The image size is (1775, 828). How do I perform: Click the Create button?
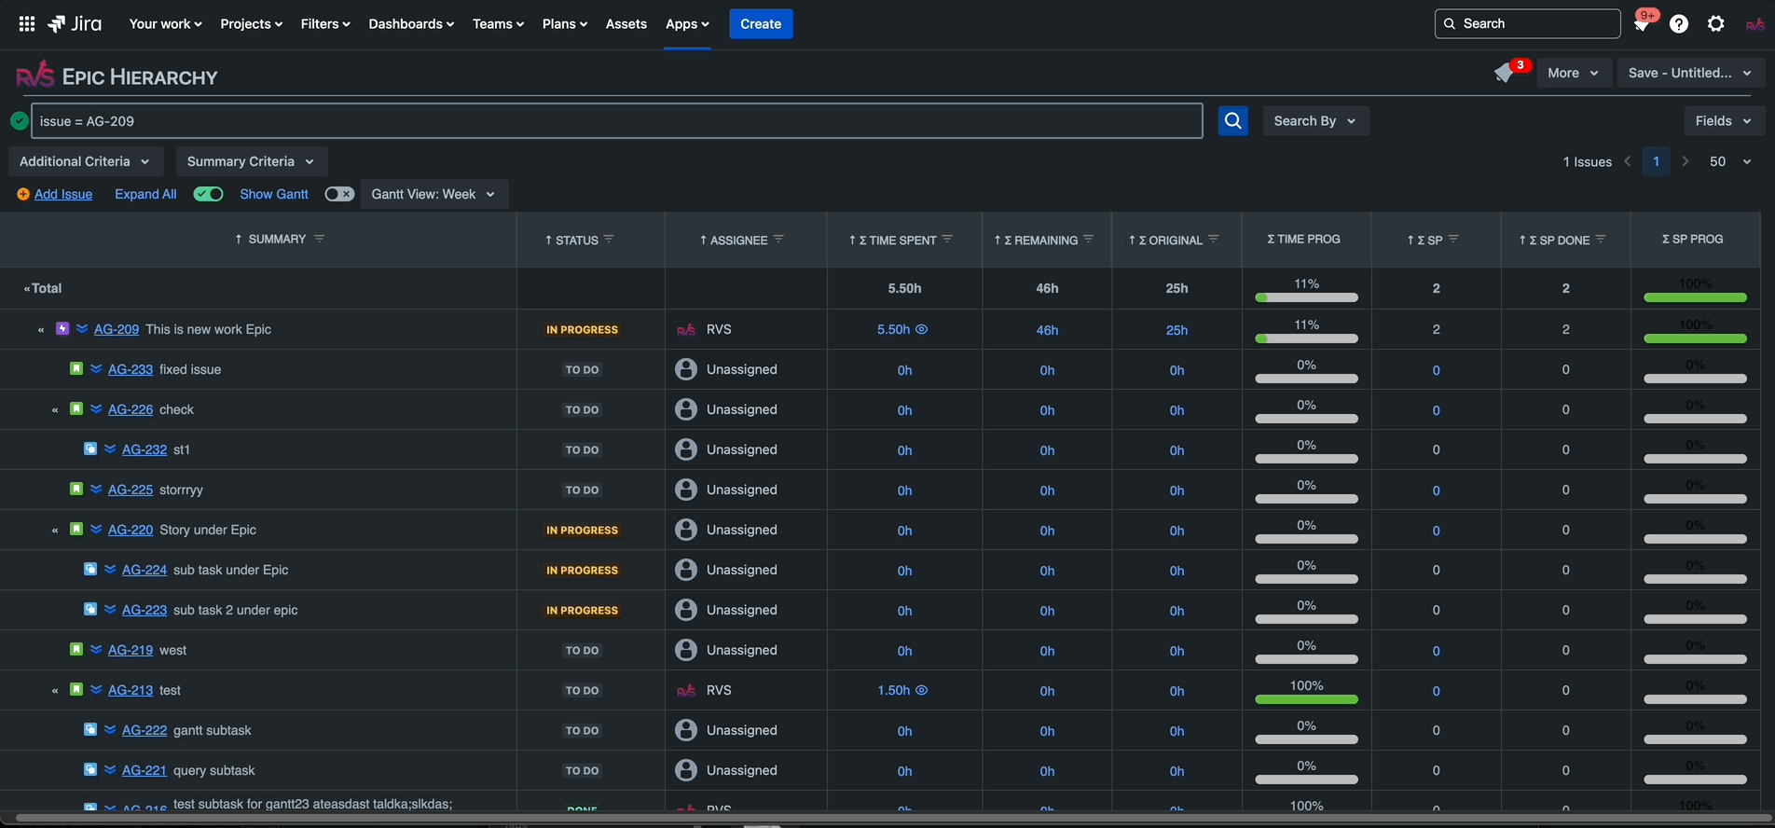(761, 24)
